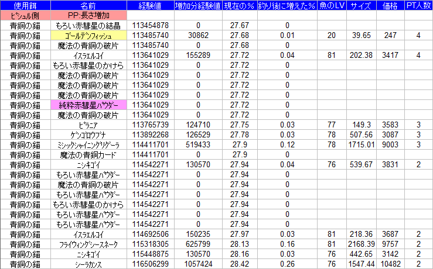The width and height of the screenshot is (433, 269).
Task: Click the 使用餌 column header
Action: tap(25, 5)
